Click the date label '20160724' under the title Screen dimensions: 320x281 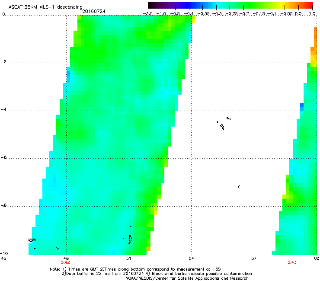click(x=94, y=11)
